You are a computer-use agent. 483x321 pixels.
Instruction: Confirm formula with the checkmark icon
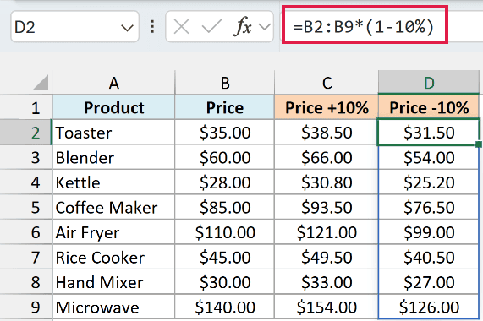pyautogui.click(x=211, y=27)
